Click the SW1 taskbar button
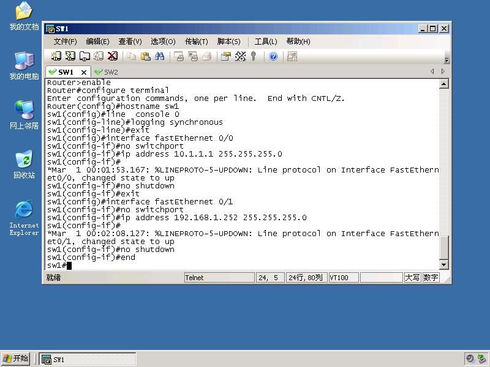490x367 pixels. pos(88,359)
